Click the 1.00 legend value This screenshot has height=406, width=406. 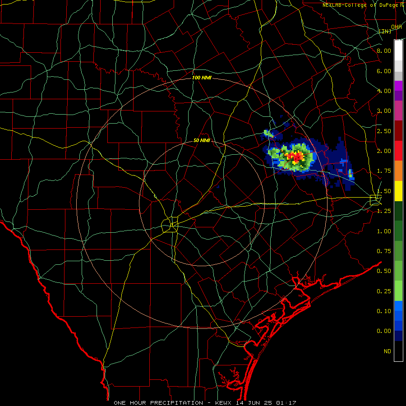tap(384, 231)
